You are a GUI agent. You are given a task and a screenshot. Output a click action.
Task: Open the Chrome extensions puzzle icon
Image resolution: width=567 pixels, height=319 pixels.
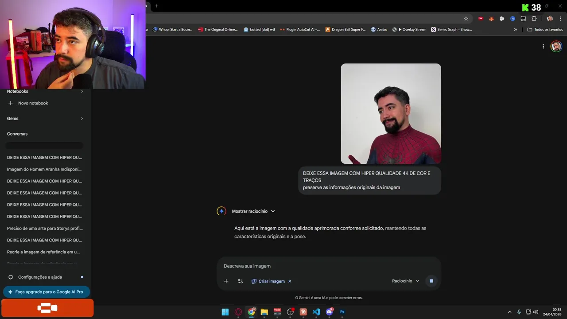(x=534, y=19)
